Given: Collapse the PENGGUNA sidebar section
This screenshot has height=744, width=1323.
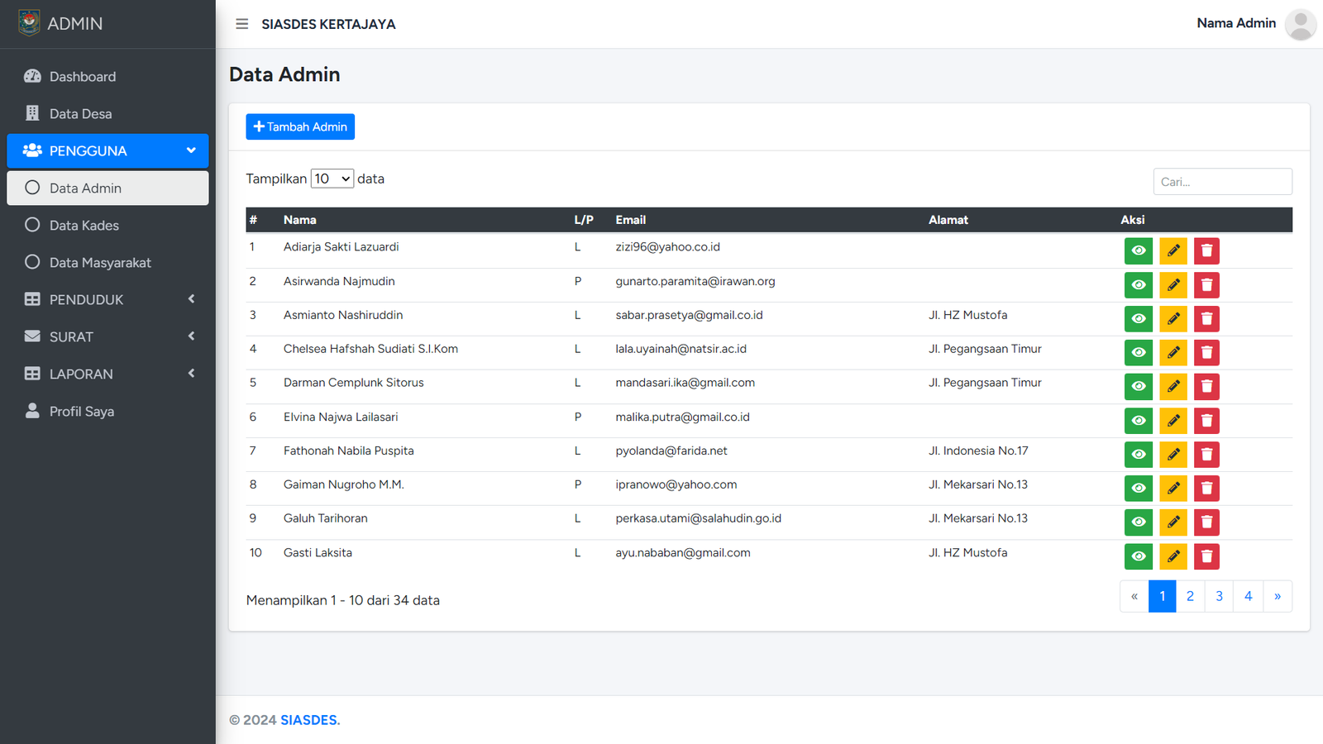Looking at the screenshot, I should pyautogui.click(x=107, y=150).
